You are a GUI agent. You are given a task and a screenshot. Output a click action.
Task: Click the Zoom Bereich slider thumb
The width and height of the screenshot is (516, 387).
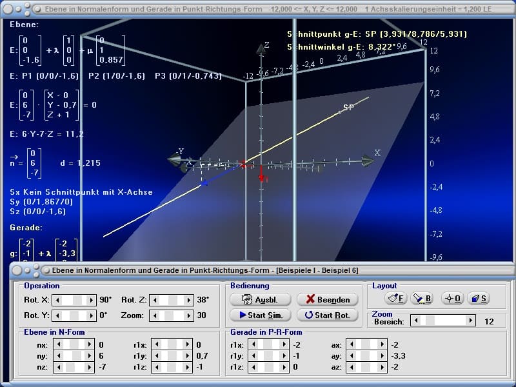(430, 320)
